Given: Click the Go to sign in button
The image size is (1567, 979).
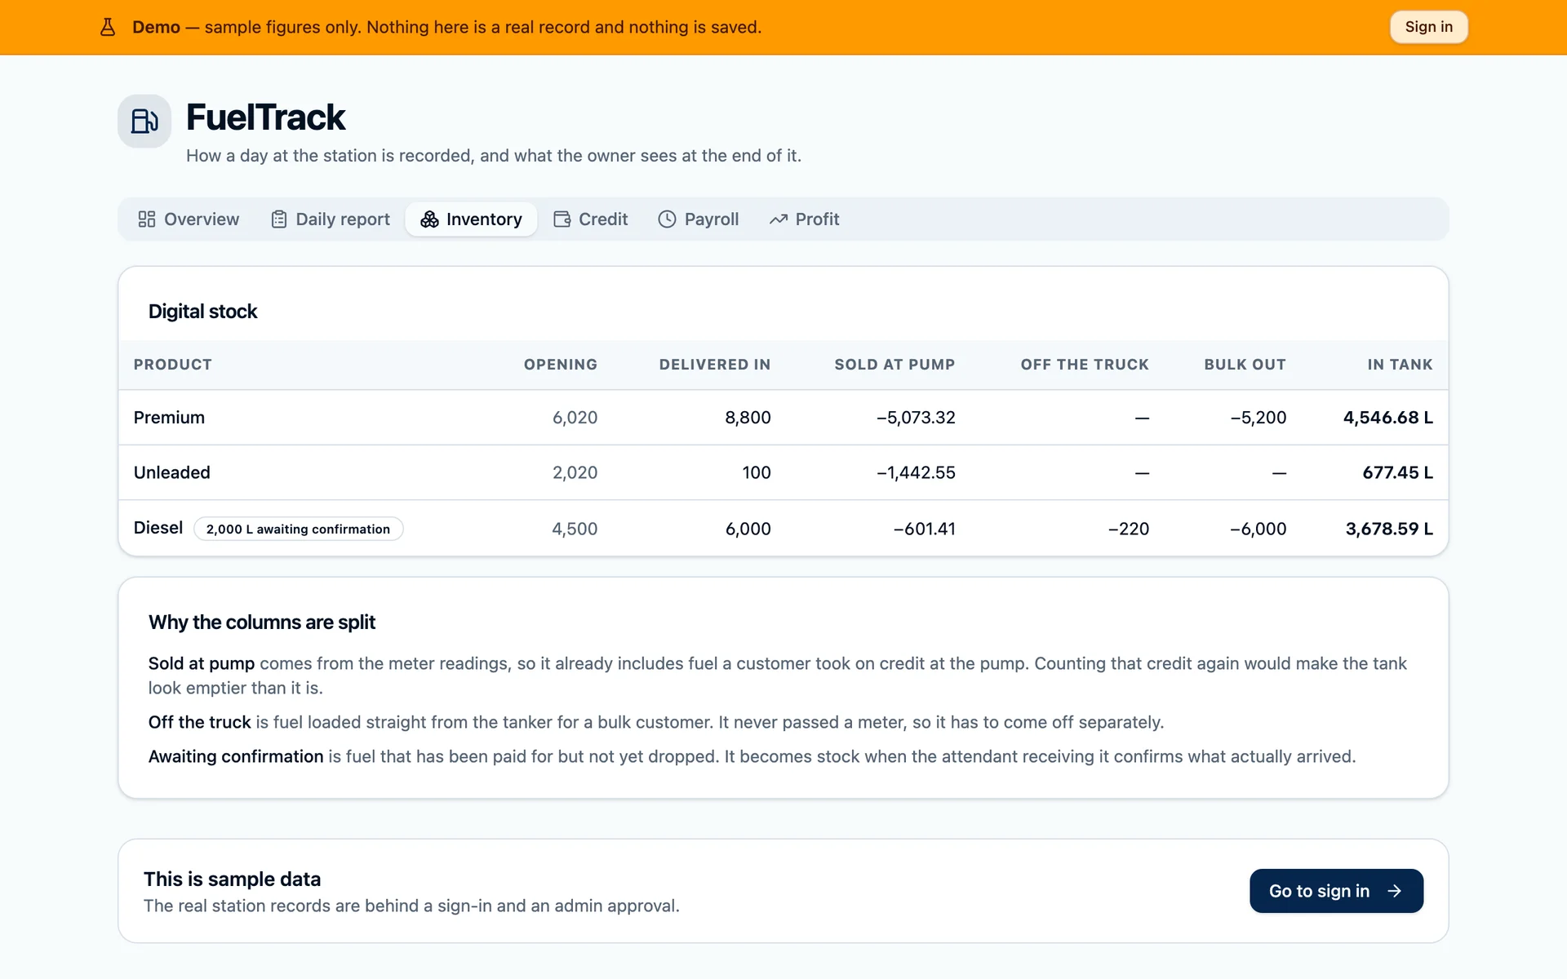Looking at the screenshot, I should point(1337,891).
